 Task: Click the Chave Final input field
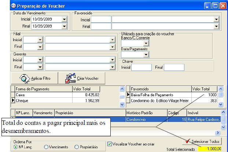point(174,67)
